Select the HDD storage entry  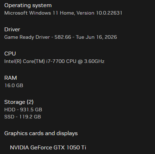point(23,110)
